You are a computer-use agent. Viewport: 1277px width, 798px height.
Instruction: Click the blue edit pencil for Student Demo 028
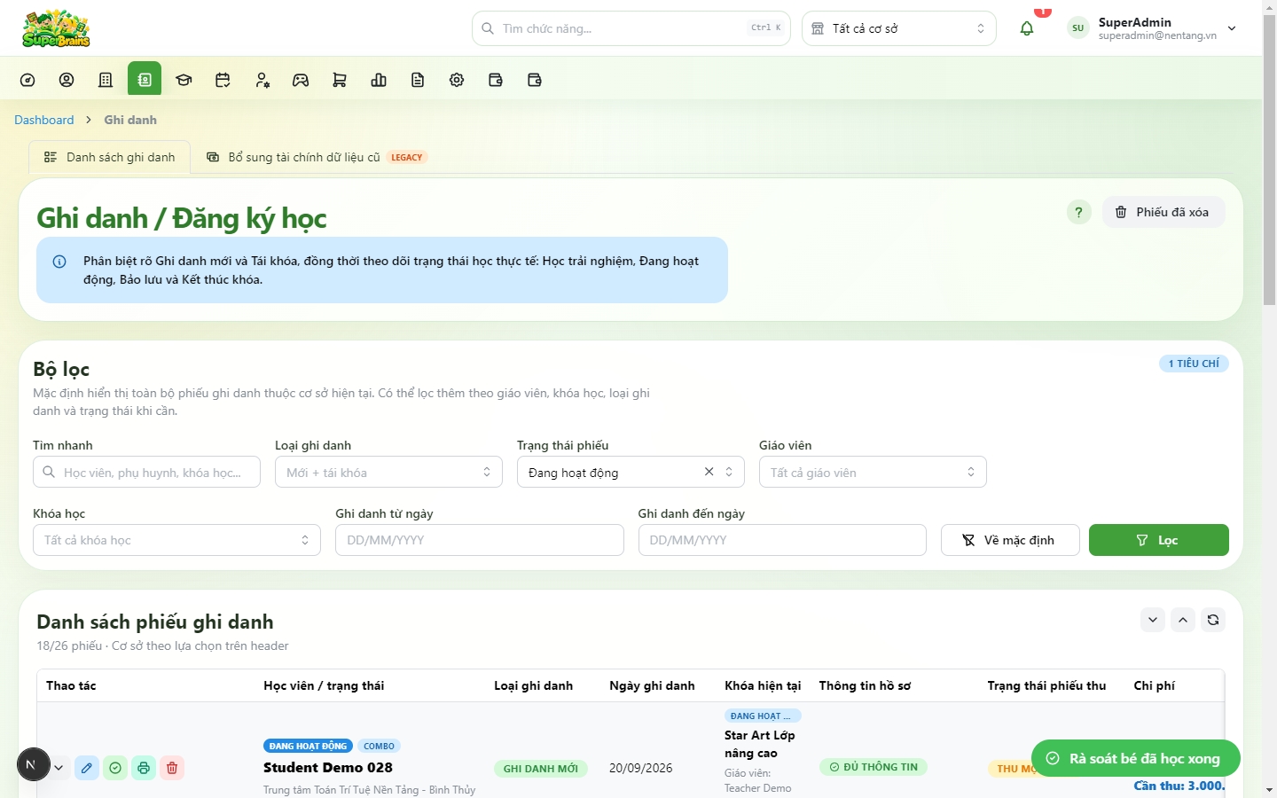(x=87, y=768)
